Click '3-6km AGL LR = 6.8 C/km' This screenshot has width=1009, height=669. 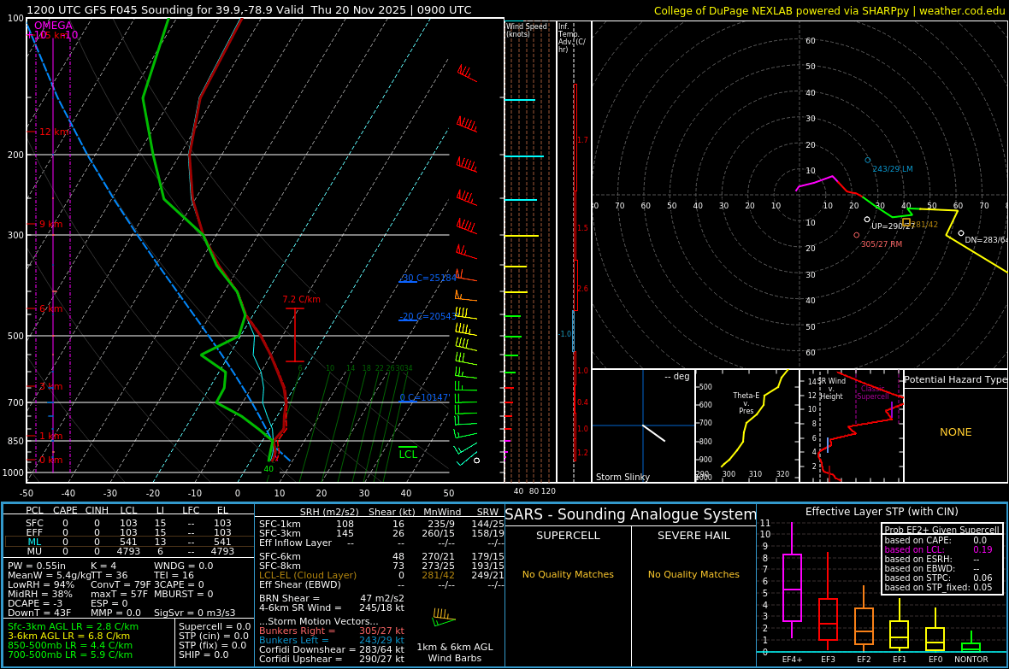(x=69, y=636)
